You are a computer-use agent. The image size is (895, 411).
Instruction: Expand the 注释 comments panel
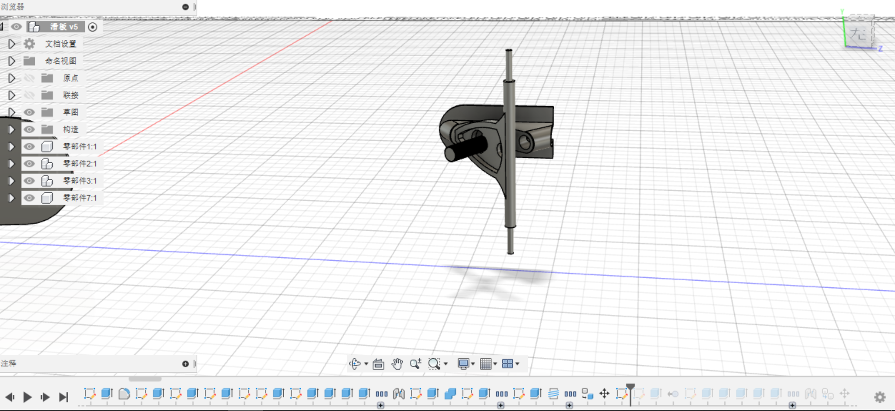click(185, 364)
